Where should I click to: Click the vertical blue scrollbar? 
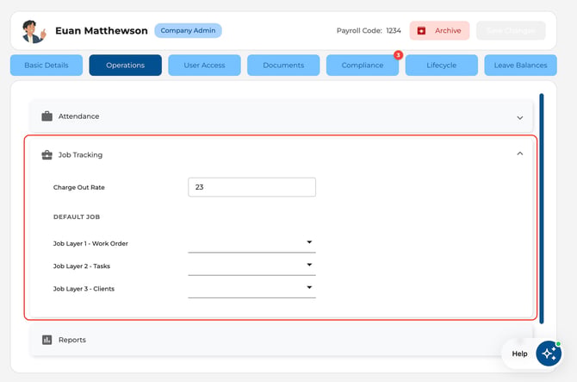542,209
